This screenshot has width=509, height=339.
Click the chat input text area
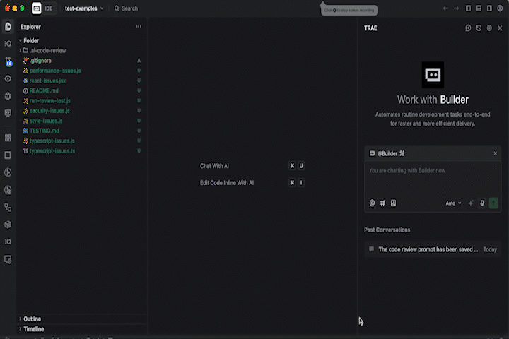point(433,179)
